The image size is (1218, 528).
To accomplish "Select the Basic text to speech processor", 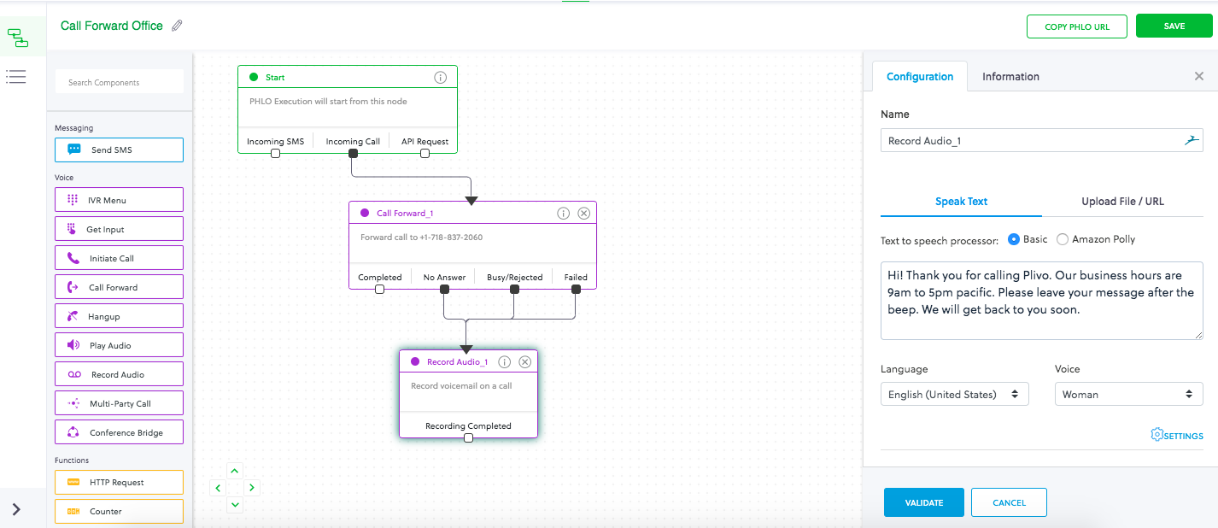I will [1014, 239].
